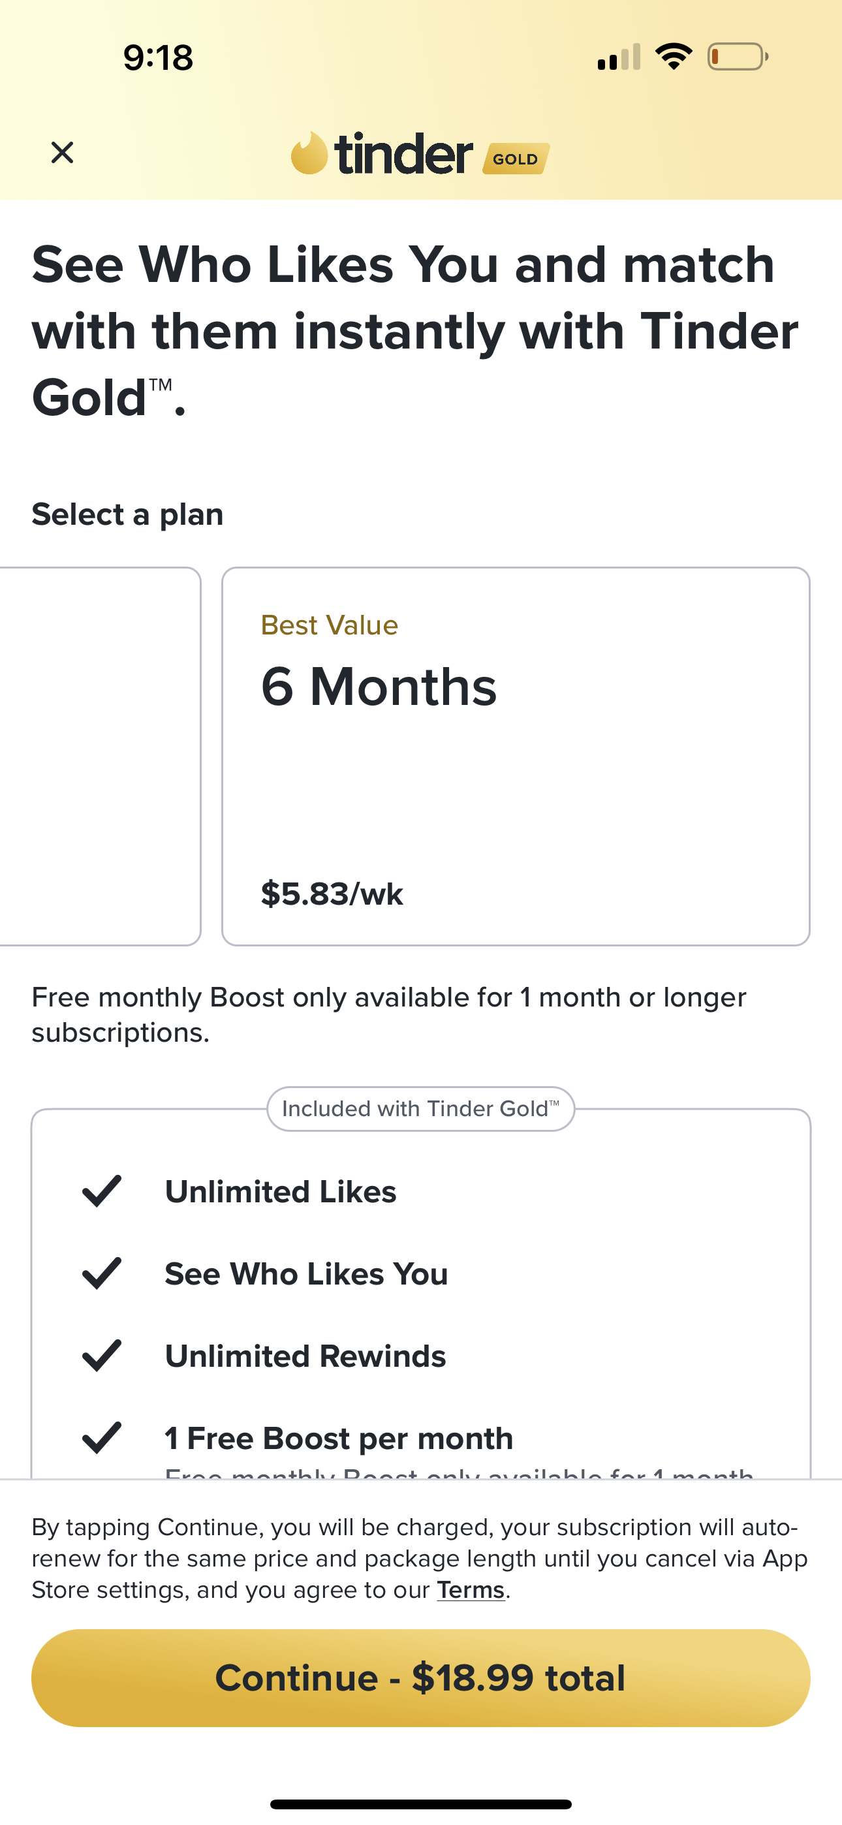Viewport: 842px width, 1825px height.
Task: Tap the Unlimited Rewinds feature text
Action: tap(305, 1356)
